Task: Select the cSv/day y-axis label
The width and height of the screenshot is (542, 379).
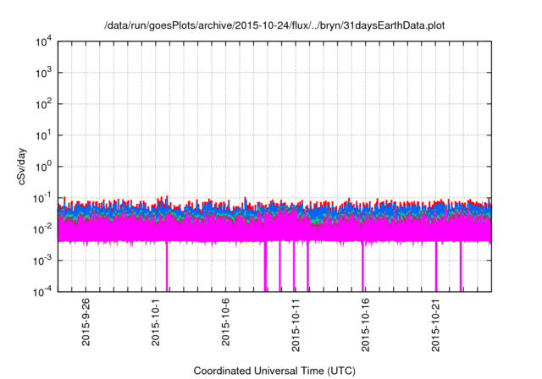Action: (x=22, y=167)
